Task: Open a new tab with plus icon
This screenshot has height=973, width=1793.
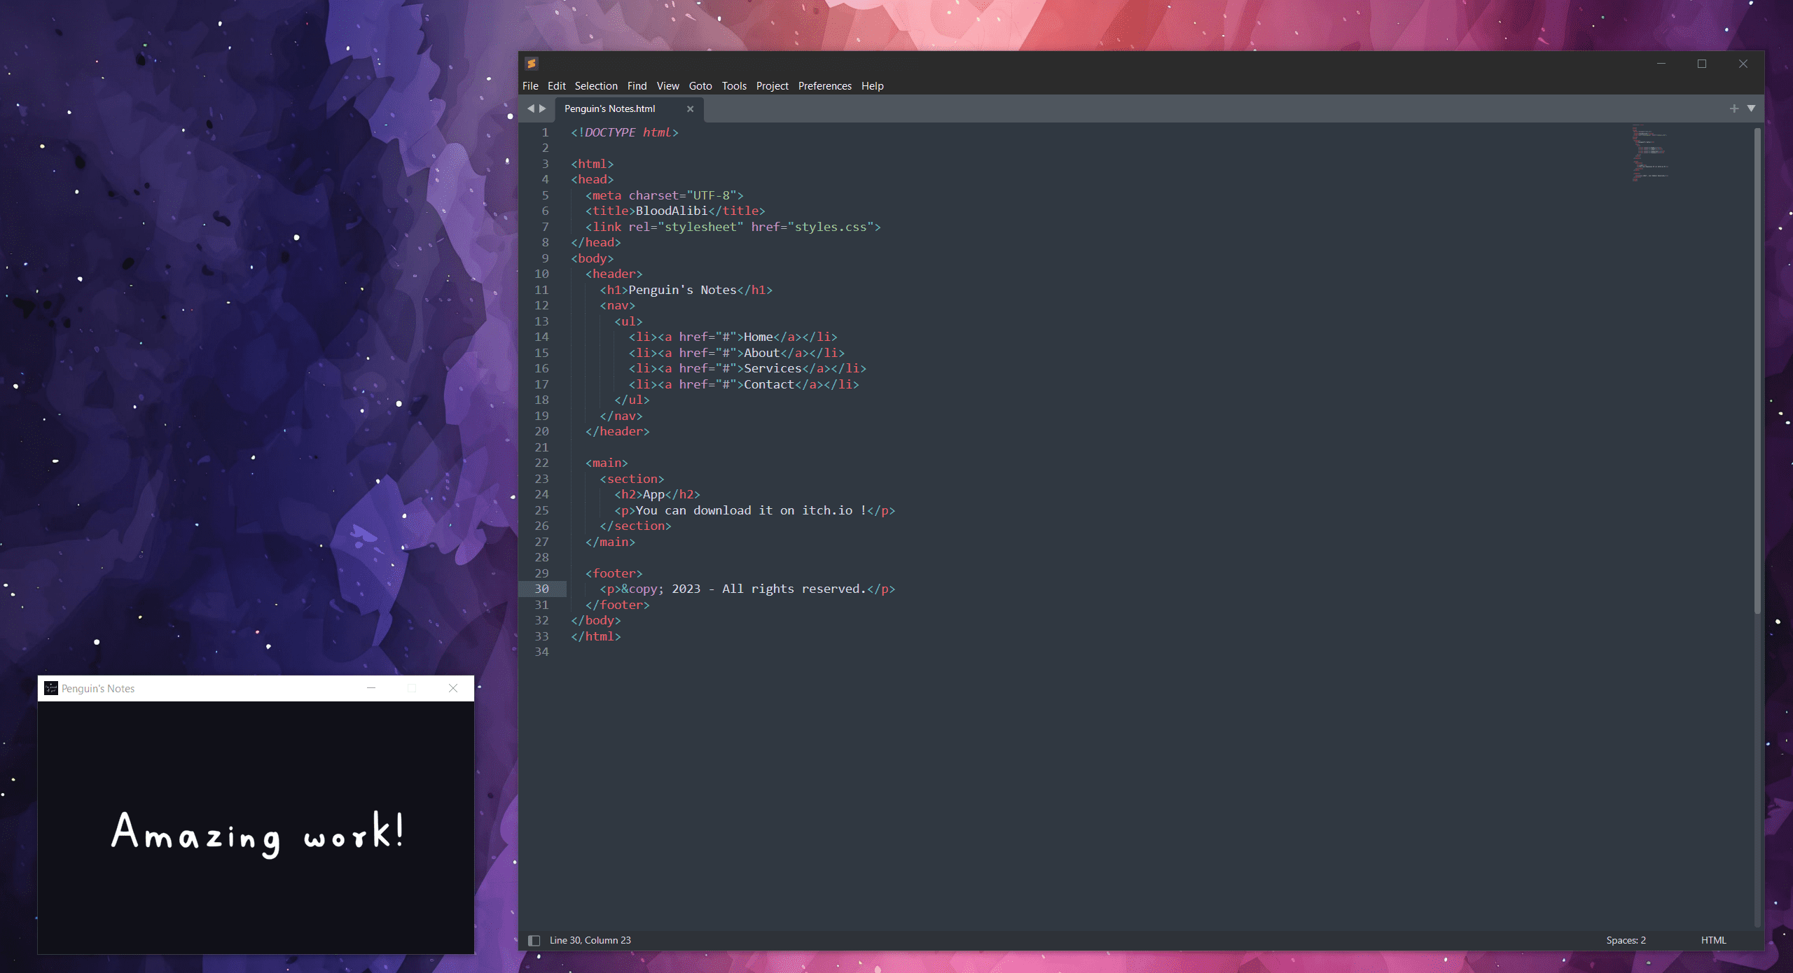Action: click(x=1733, y=108)
